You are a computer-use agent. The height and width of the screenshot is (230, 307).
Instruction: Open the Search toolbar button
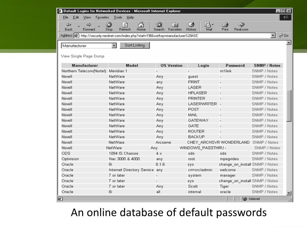click(159, 27)
